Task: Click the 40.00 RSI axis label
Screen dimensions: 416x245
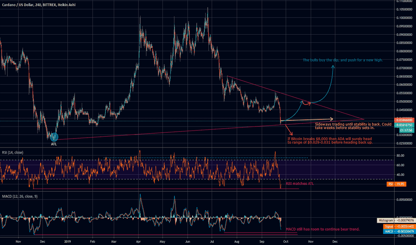Action: [400, 175]
